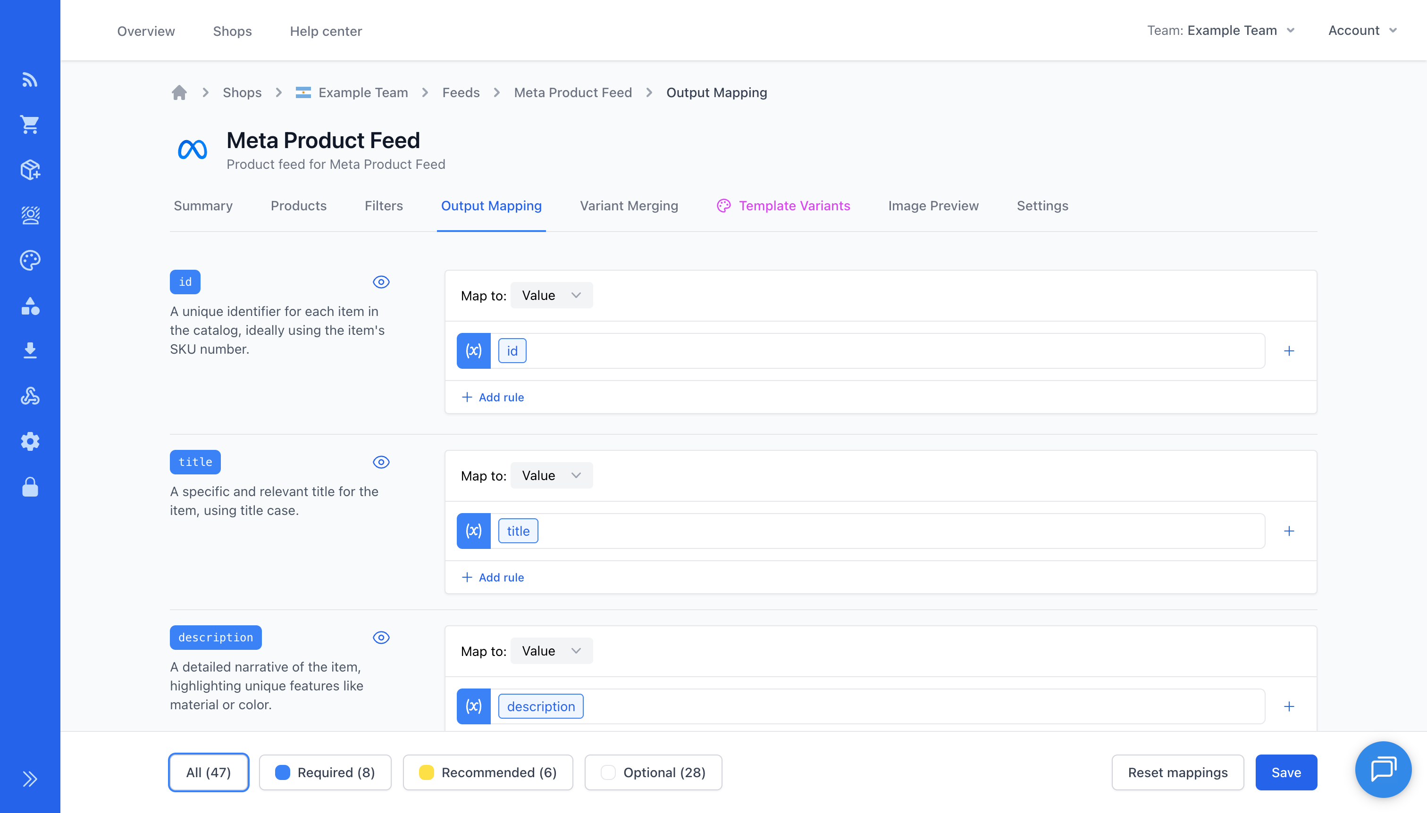This screenshot has width=1427, height=813.
Task: Click the description value input field
Action: click(877, 706)
